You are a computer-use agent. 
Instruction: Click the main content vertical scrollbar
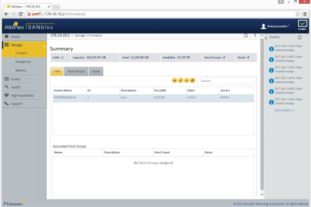tap(262, 115)
